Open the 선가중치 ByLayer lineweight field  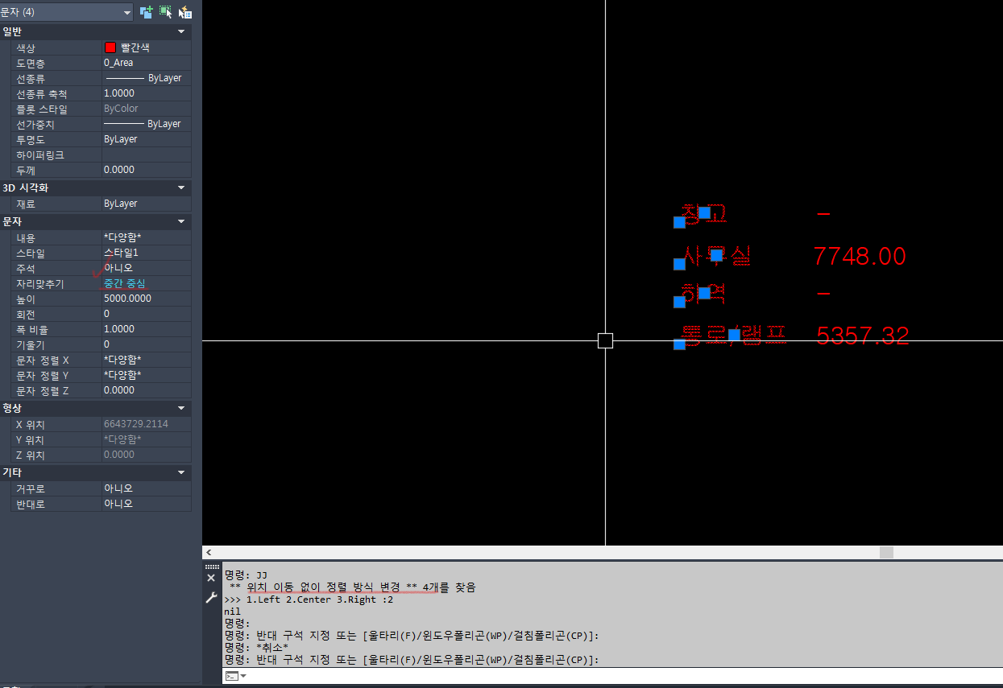click(x=147, y=124)
